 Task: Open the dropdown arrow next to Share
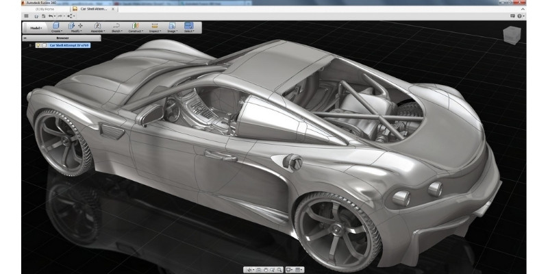74,16
